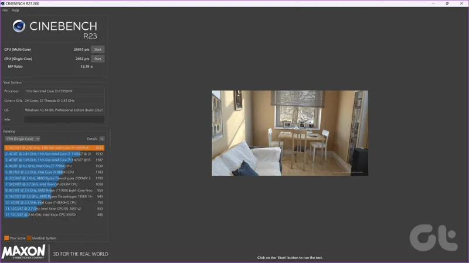Click the MP Ratio 13.19 x value
Image resolution: width=469 pixels, height=263 pixels.
[86, 67]
